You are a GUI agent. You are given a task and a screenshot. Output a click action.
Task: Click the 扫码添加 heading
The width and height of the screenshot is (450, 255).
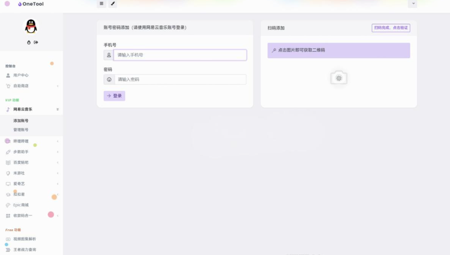[276, 28]
